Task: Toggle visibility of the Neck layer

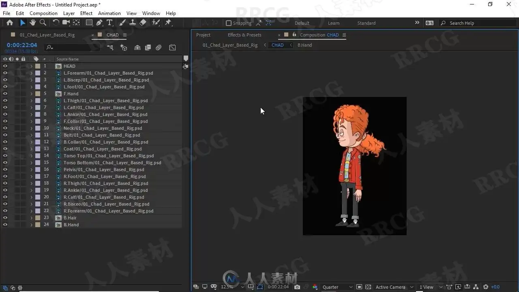Action: [5, 128]
